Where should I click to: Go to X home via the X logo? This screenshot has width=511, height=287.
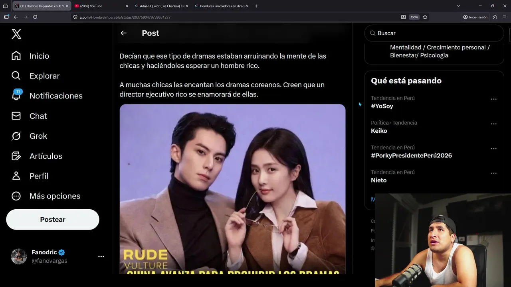click(16, 34)
